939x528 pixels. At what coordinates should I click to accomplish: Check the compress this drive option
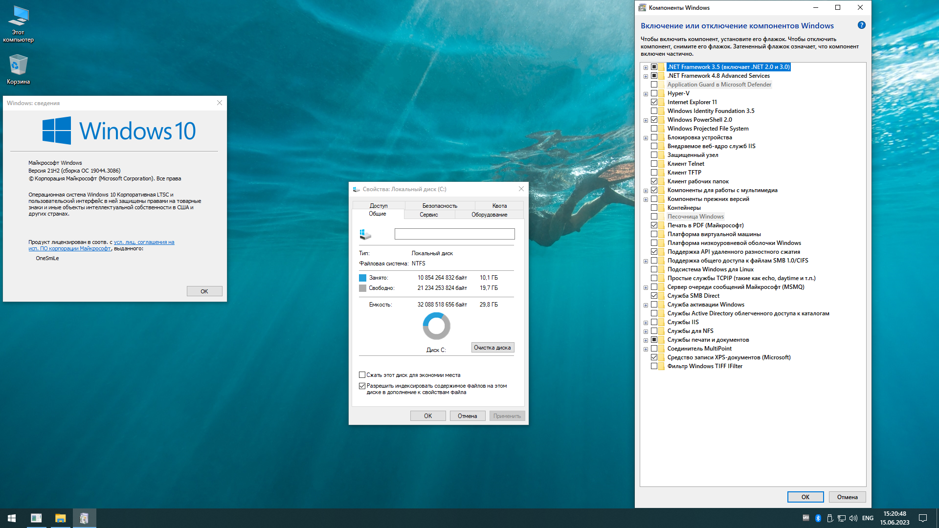point(362,375)
